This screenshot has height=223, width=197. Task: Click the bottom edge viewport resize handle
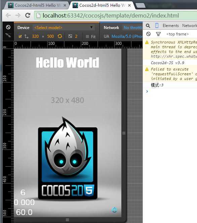[68, 220]
